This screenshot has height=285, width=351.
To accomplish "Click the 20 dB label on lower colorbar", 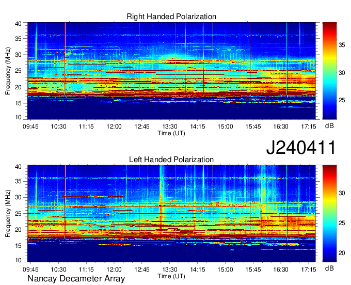I will pos(342,253).
